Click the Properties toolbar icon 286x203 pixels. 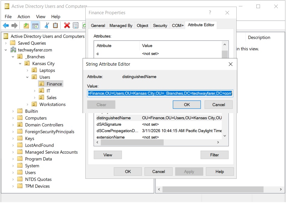75,26
